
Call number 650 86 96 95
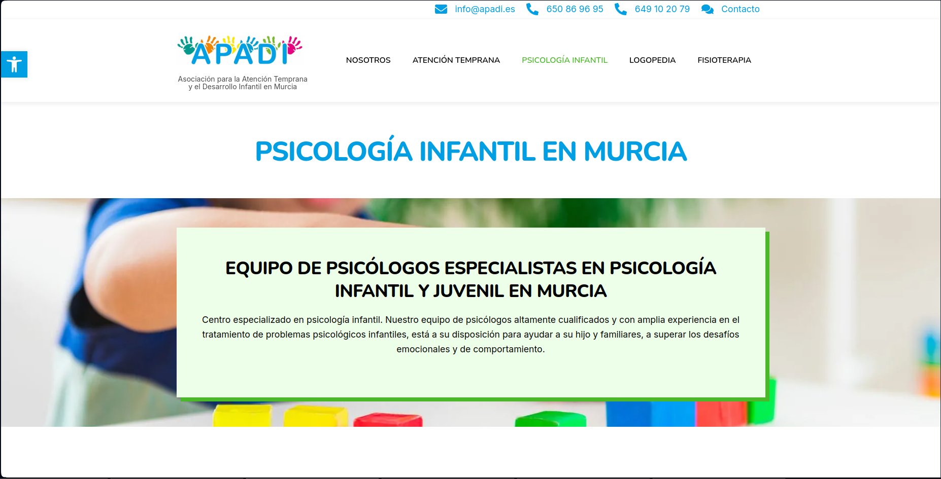(x=574, y=9)
